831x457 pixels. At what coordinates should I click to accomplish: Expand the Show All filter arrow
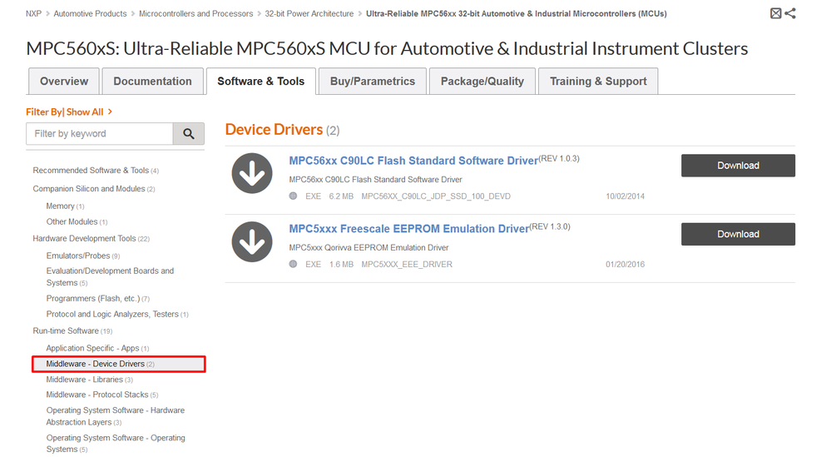[110, 112]
